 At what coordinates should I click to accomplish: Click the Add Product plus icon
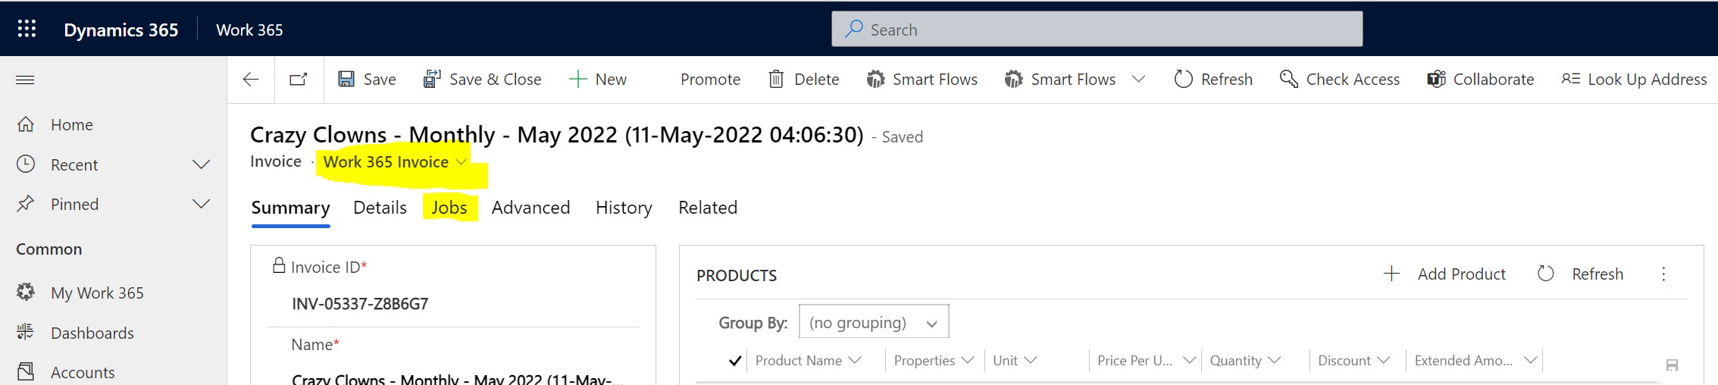point(1391,274)
